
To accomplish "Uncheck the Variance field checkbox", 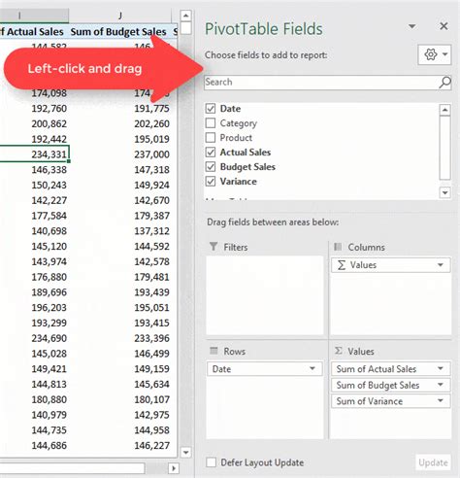I will click(x=211, y=182).
